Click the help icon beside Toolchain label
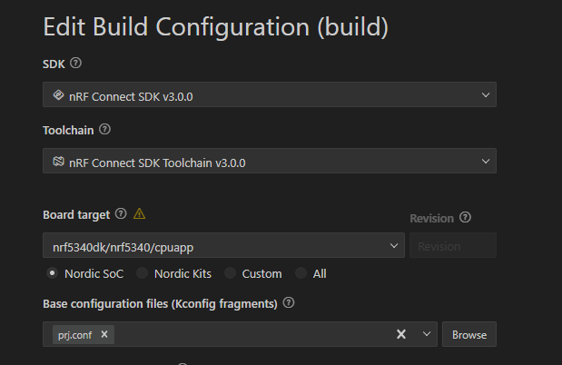This screenshot has height=365, width=562. tap(104, 129)
